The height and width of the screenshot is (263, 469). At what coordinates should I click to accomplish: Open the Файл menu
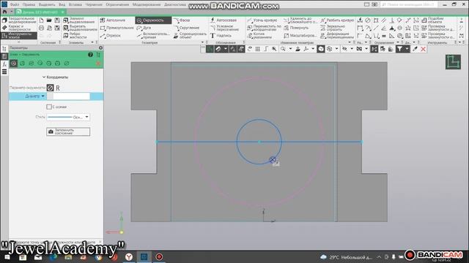tap(15, 4)
